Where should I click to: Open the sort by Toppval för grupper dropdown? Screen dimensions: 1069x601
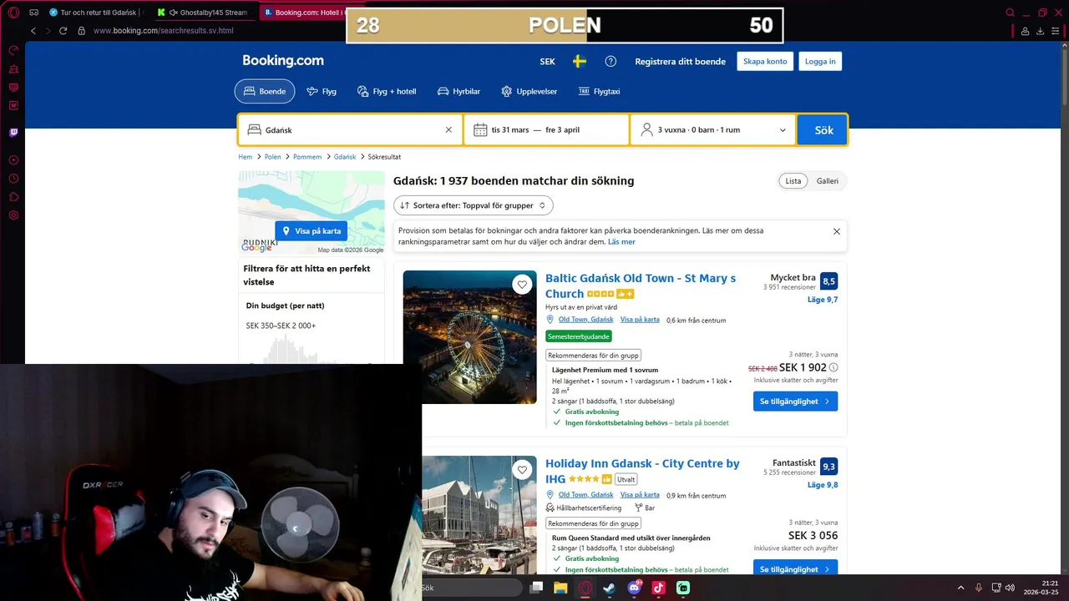pos(474,205)
